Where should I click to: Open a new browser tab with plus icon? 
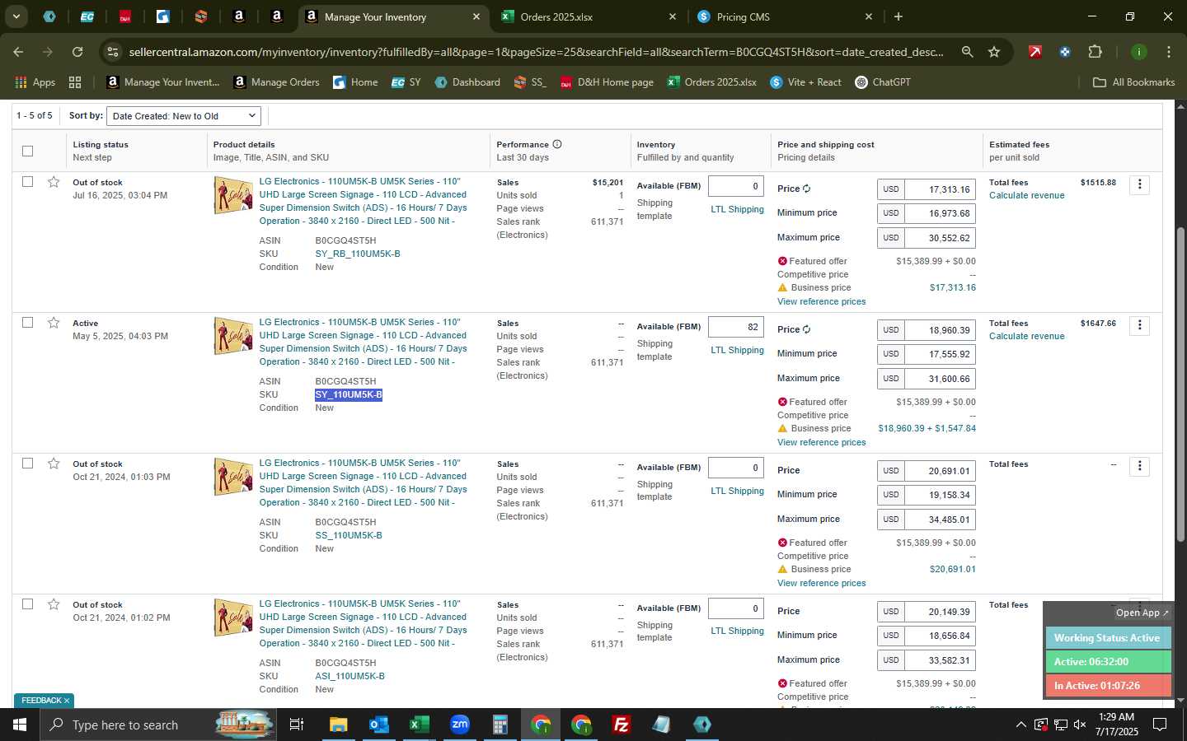point(898,16)
